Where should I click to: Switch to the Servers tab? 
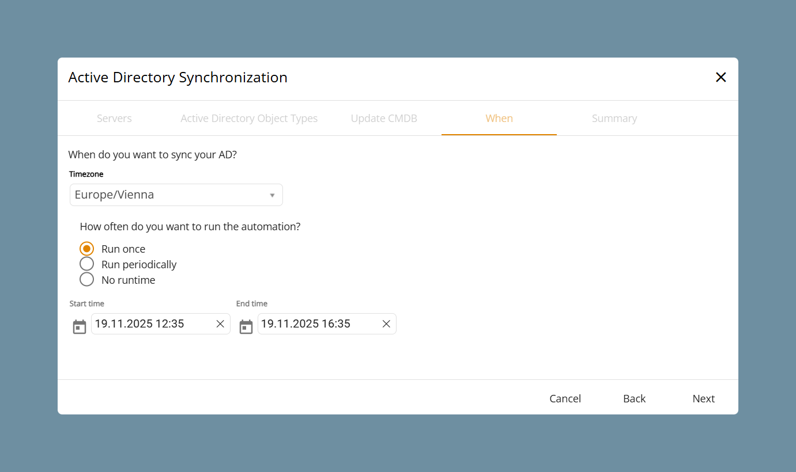114,119
